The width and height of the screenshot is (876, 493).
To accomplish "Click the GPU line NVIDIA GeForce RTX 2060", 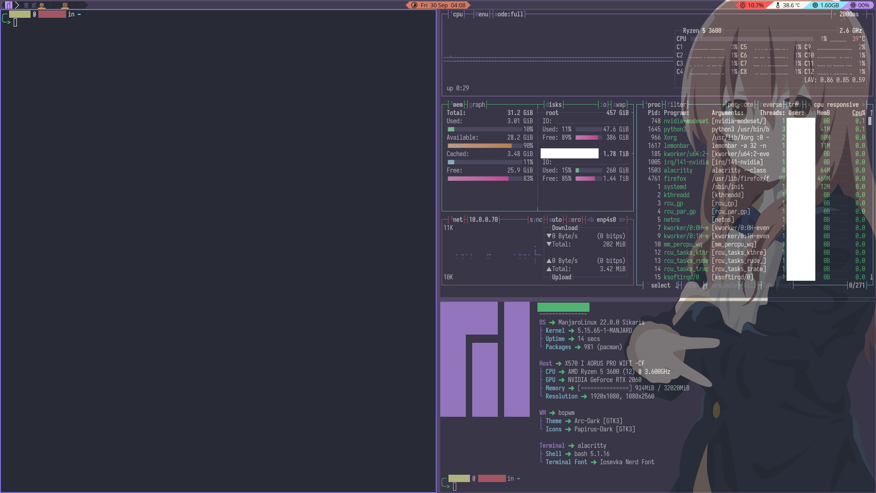I will point(593,380).
